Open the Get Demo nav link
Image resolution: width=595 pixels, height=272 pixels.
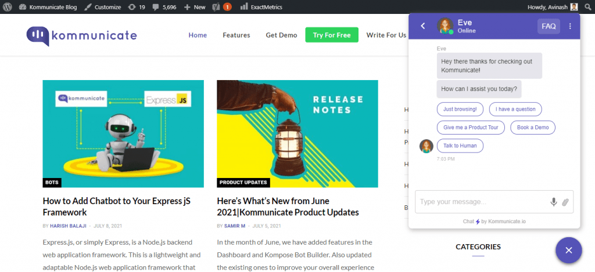coord(282,35)
